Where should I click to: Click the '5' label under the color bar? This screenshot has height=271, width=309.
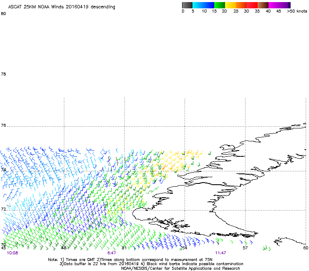click(193, 11)
